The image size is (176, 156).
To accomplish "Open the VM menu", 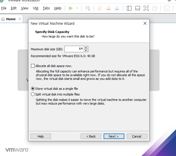I will click(x=35, y=8).
